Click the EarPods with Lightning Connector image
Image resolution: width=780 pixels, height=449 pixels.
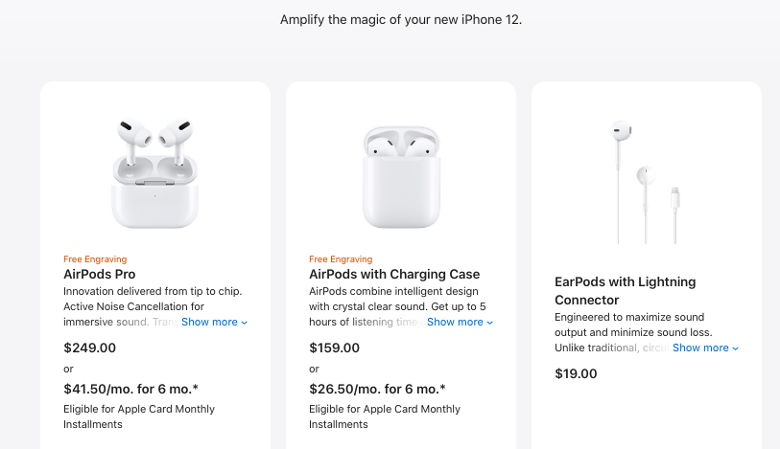click(x=645, y=182)
